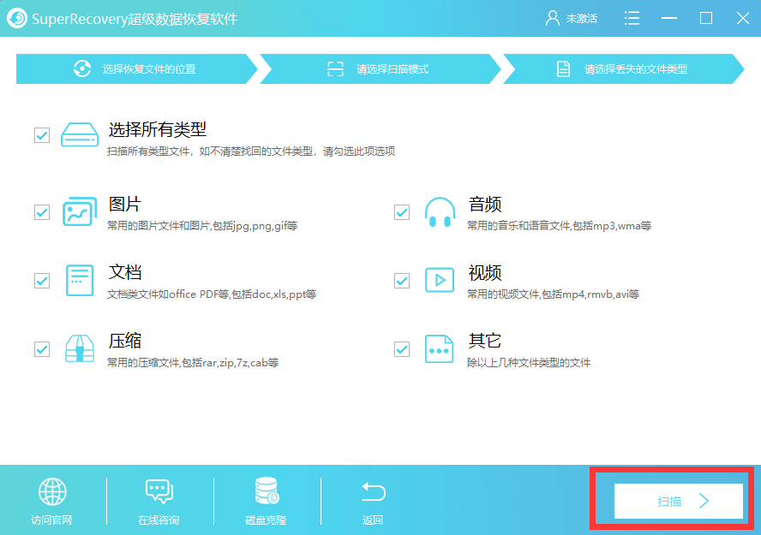Uncheck the 音频 checkbox

pos(402,212)
